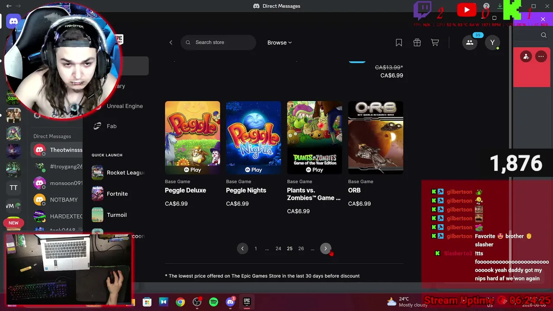Open Epic Games Launcher taskbar icon

(247, 302)
